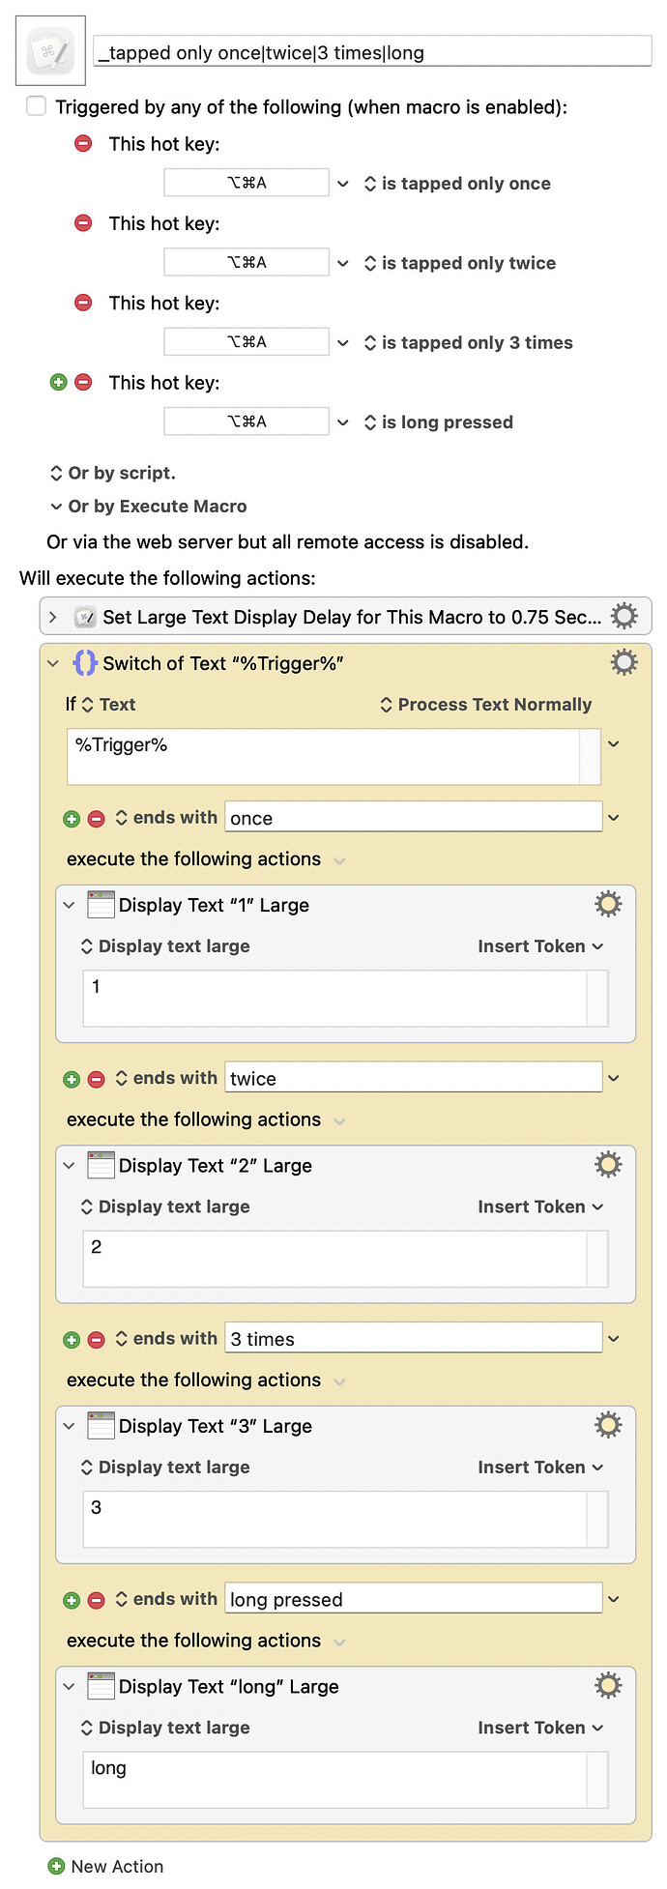Click the macro icon thumbnail at top left
The image size is (667, 1889).
(48, 49)
